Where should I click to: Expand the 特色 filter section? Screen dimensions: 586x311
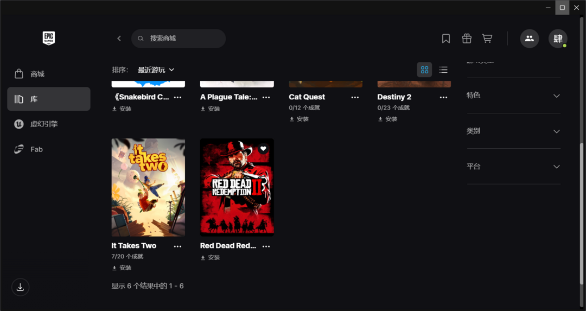click(x=513, y=96)
